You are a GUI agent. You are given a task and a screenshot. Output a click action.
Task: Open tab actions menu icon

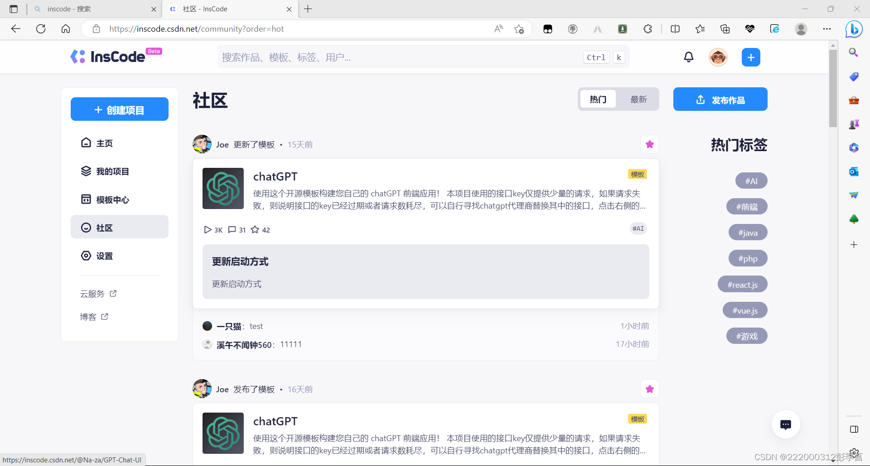click(x=14, y=9)
